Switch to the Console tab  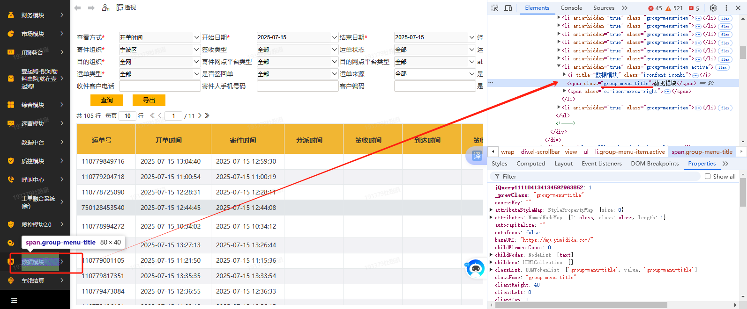click(571, 8)
